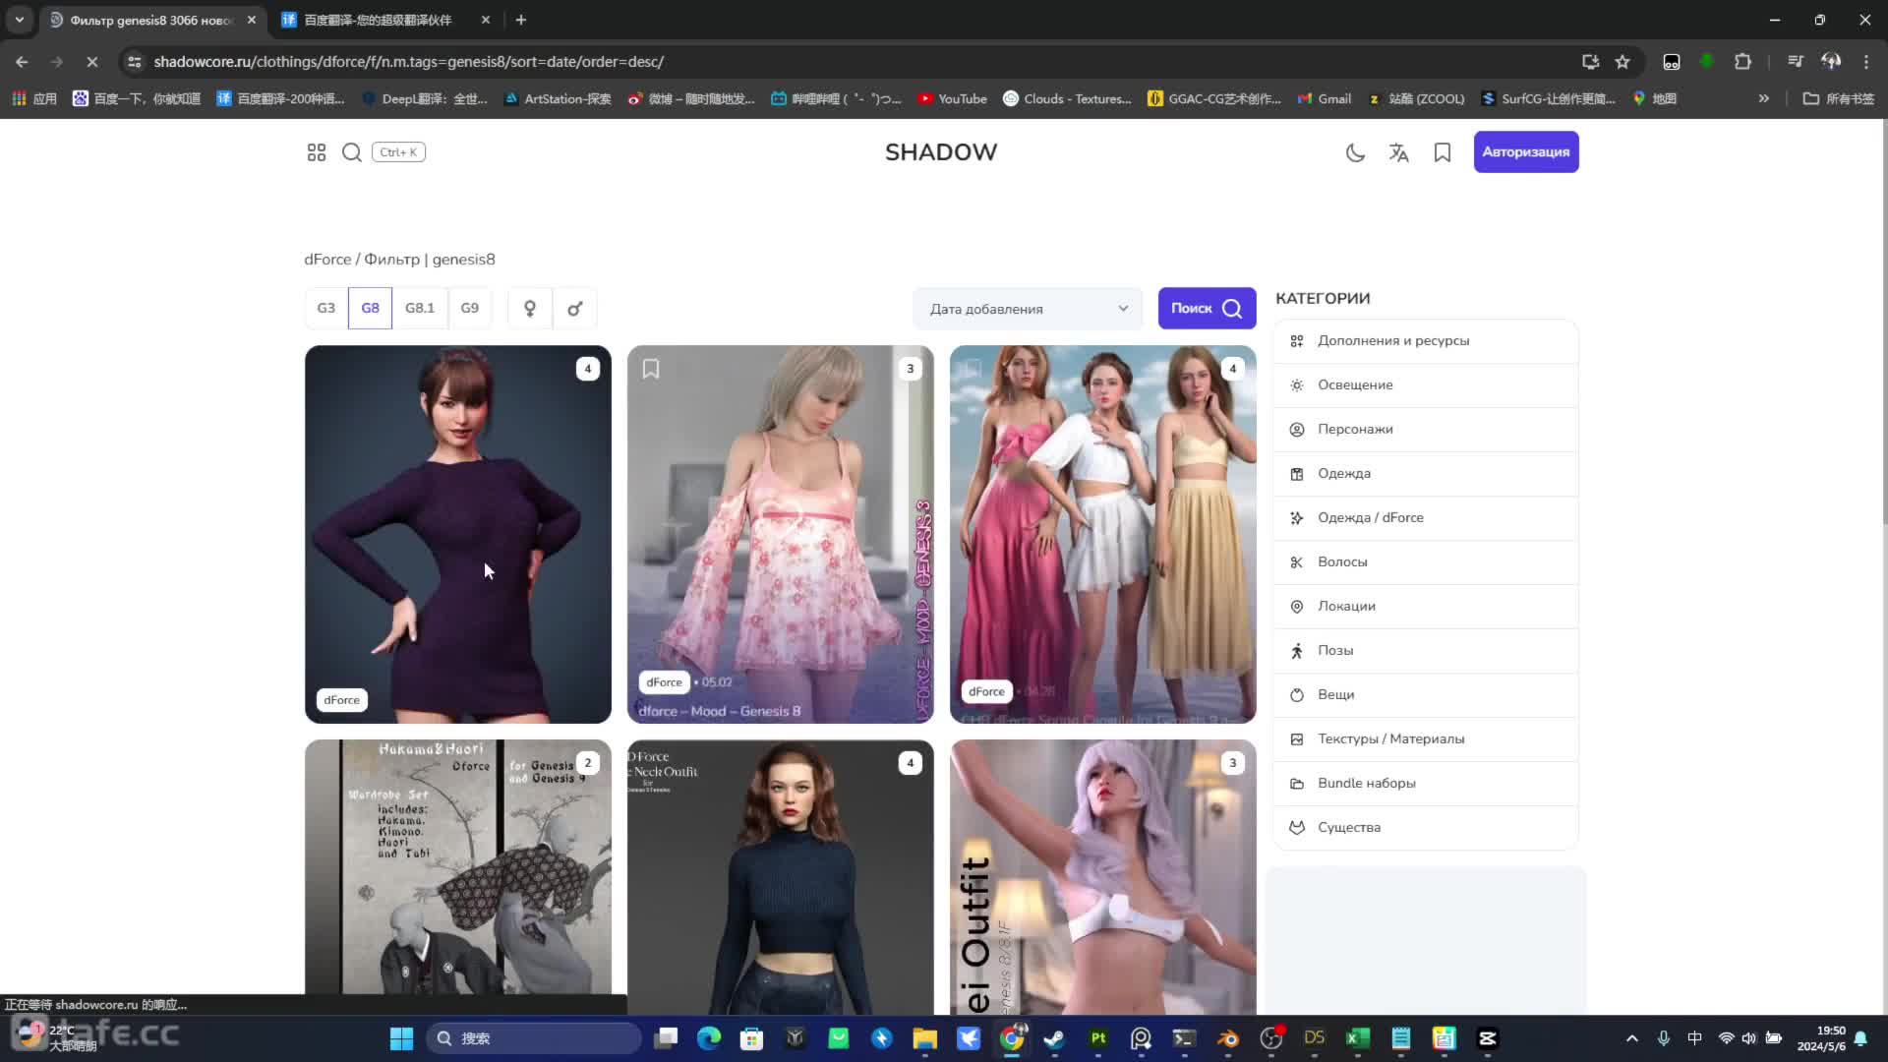Bookmark this page with star icon

pos(1622,62)
